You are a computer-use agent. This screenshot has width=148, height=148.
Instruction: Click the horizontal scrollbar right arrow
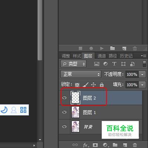click(34, 145)
